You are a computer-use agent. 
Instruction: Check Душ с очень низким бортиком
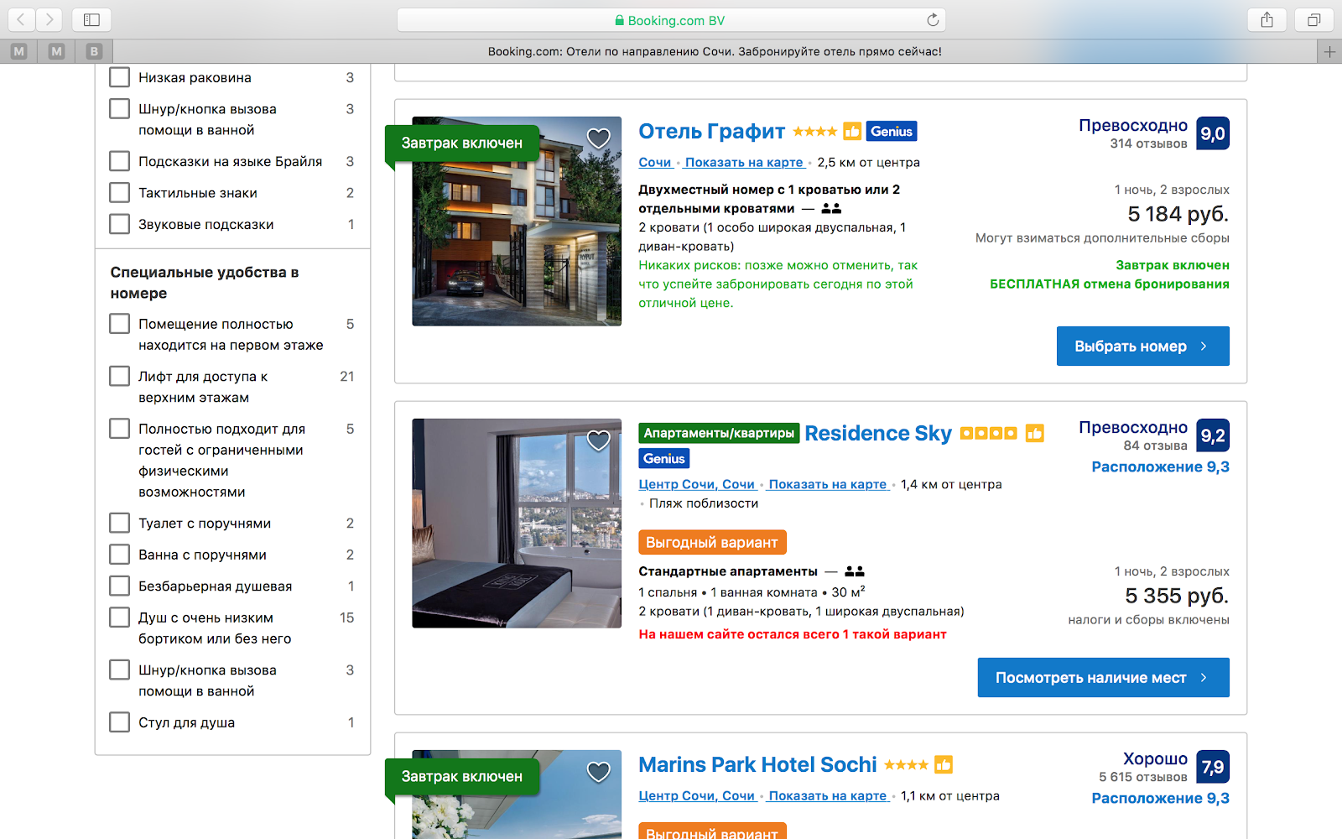click(x=120, y=618)
